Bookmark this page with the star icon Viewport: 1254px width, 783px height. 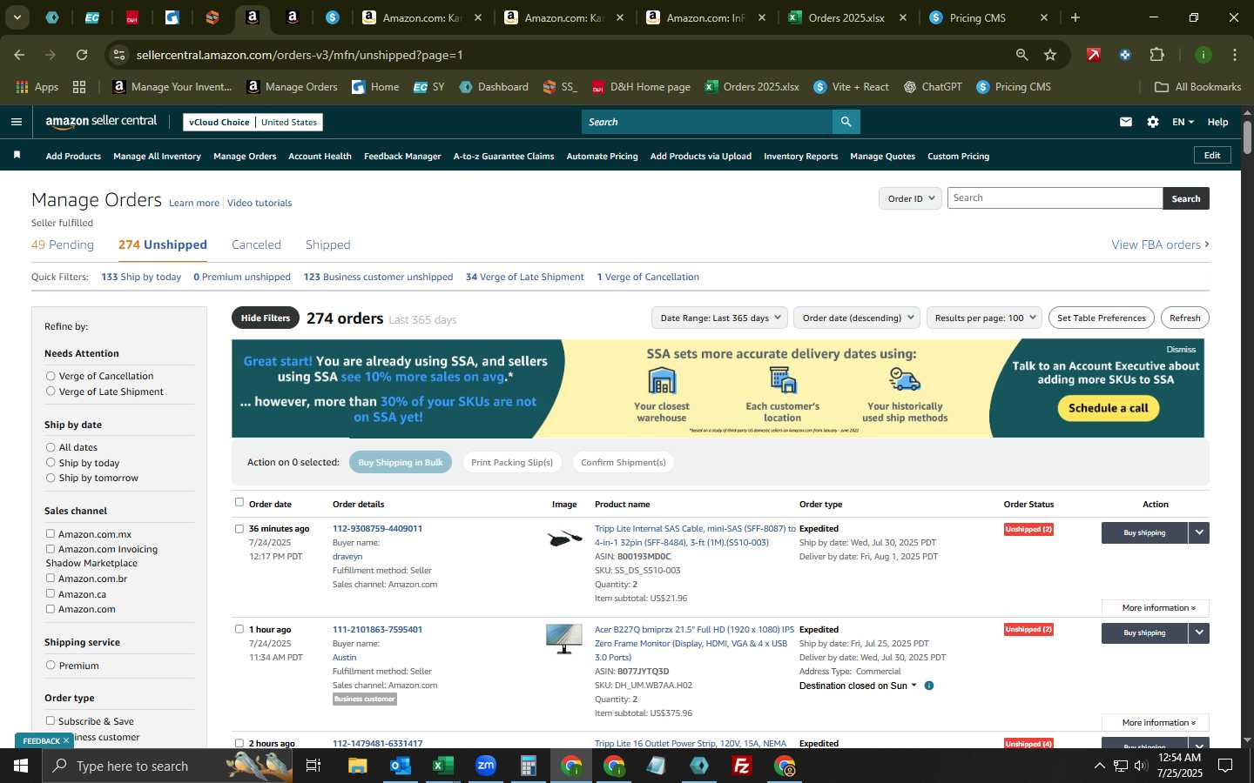click(x=1050, y=55)
